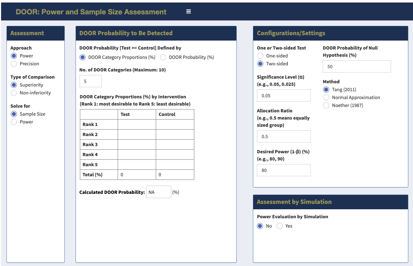Click the Rank 1 Control cell

click(x=175, y=124)
